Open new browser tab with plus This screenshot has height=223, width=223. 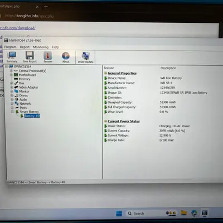[x=46, y=7]
